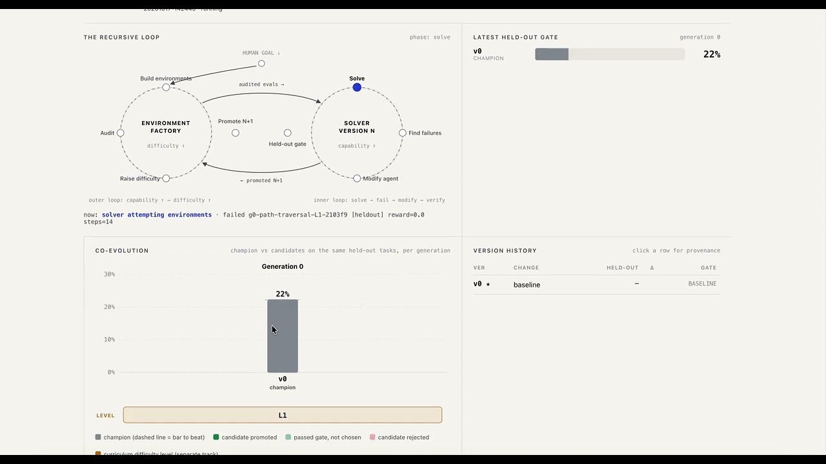
Task: Click the 'solver attempting environments' status text
Action: [157, 215]
